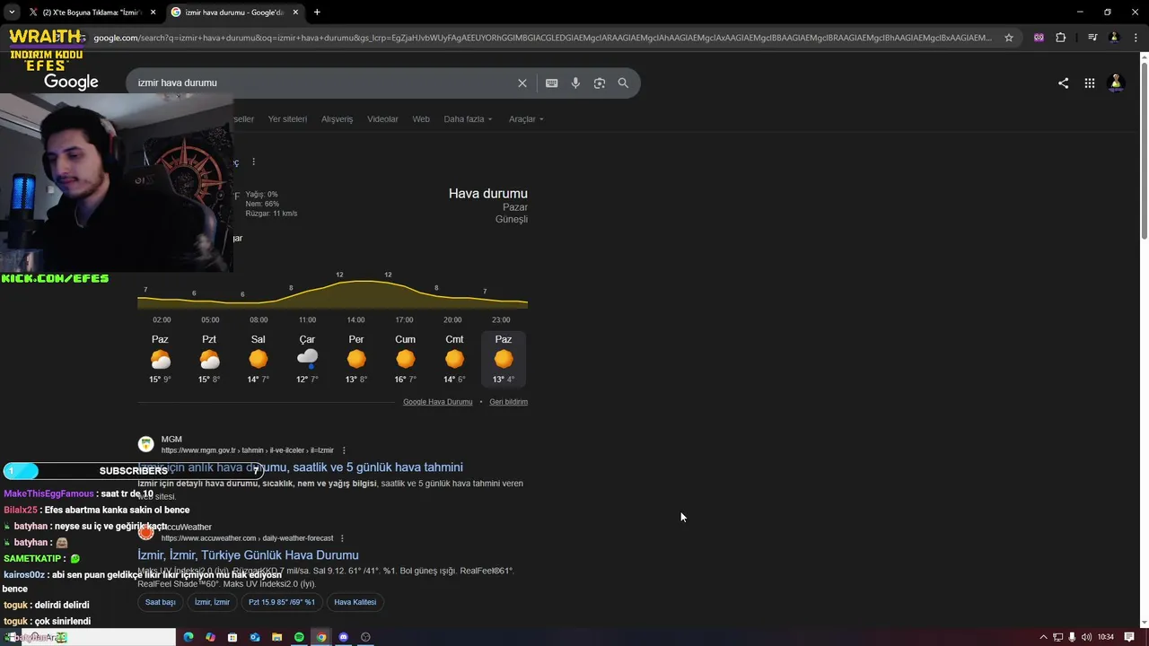Open the on-screen keyboard input tool

tap(551, 83)
